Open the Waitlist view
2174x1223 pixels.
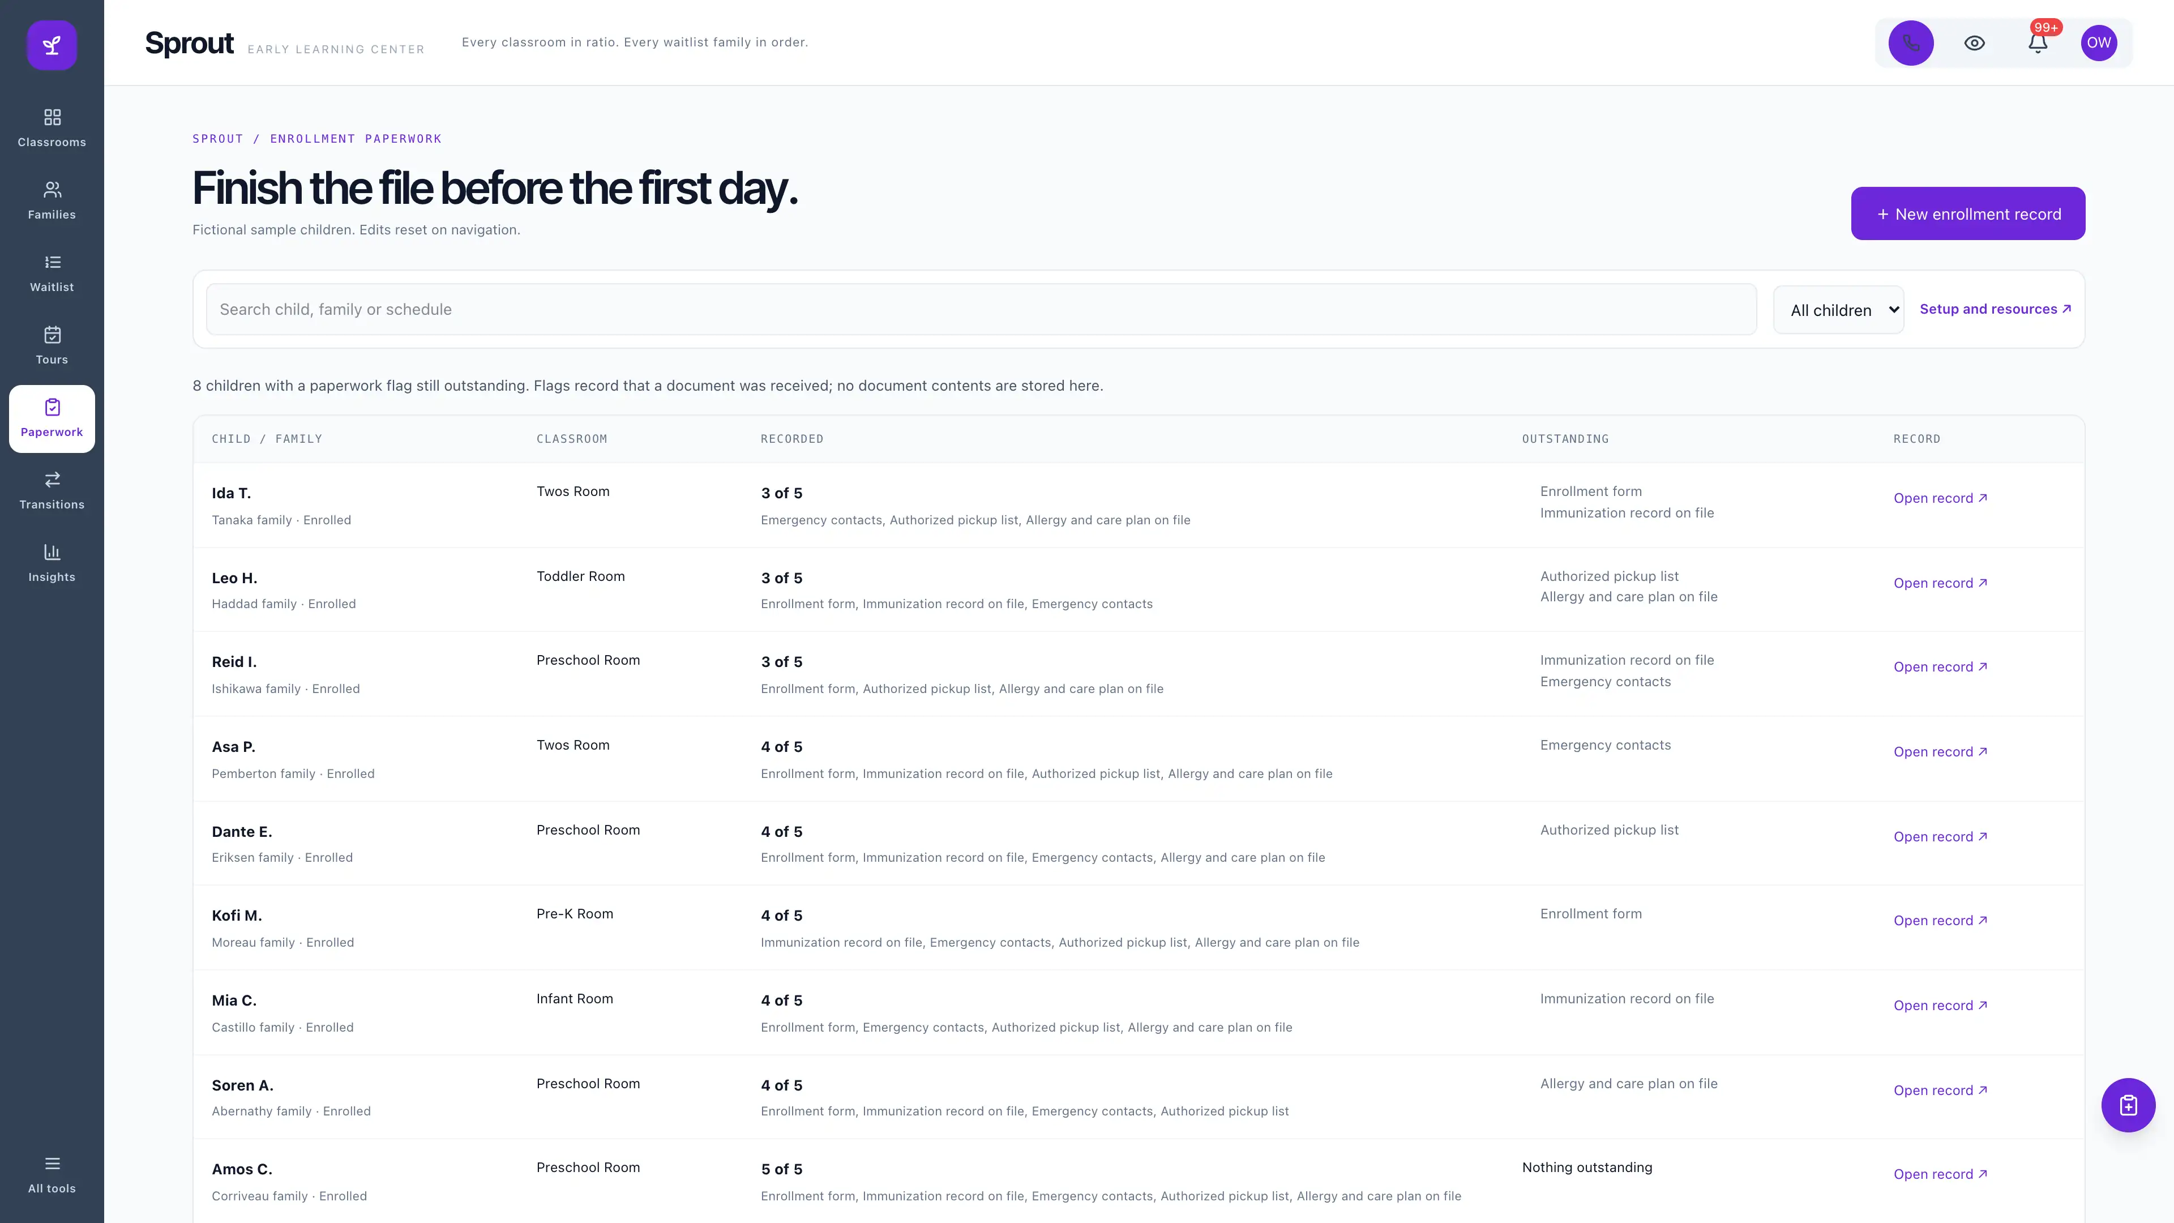pyautogui.click(x=52, y=273)
